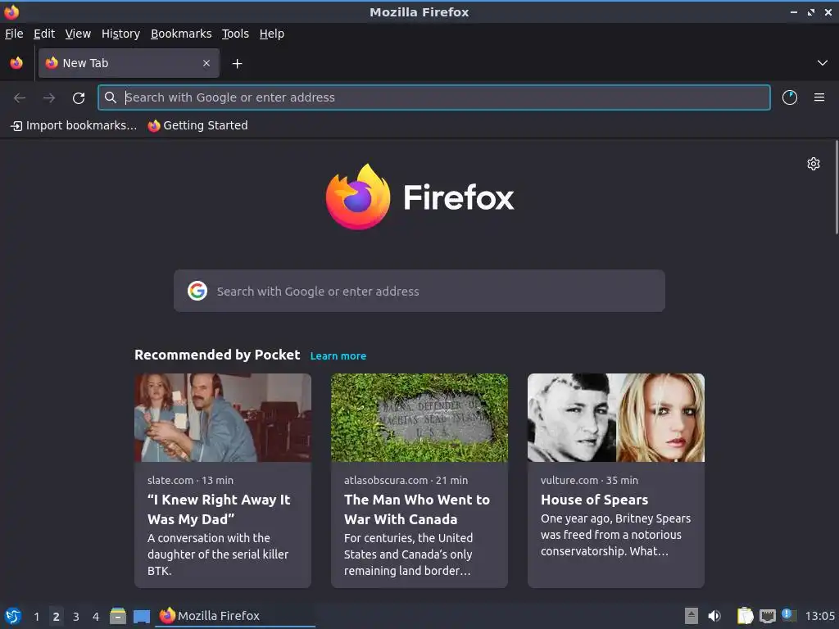Click slate.com · 13 min source text
Viewport: 839px width, 629px height.
(190, 480)
